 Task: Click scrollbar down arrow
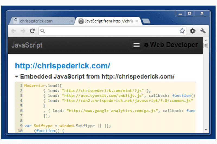206,130
